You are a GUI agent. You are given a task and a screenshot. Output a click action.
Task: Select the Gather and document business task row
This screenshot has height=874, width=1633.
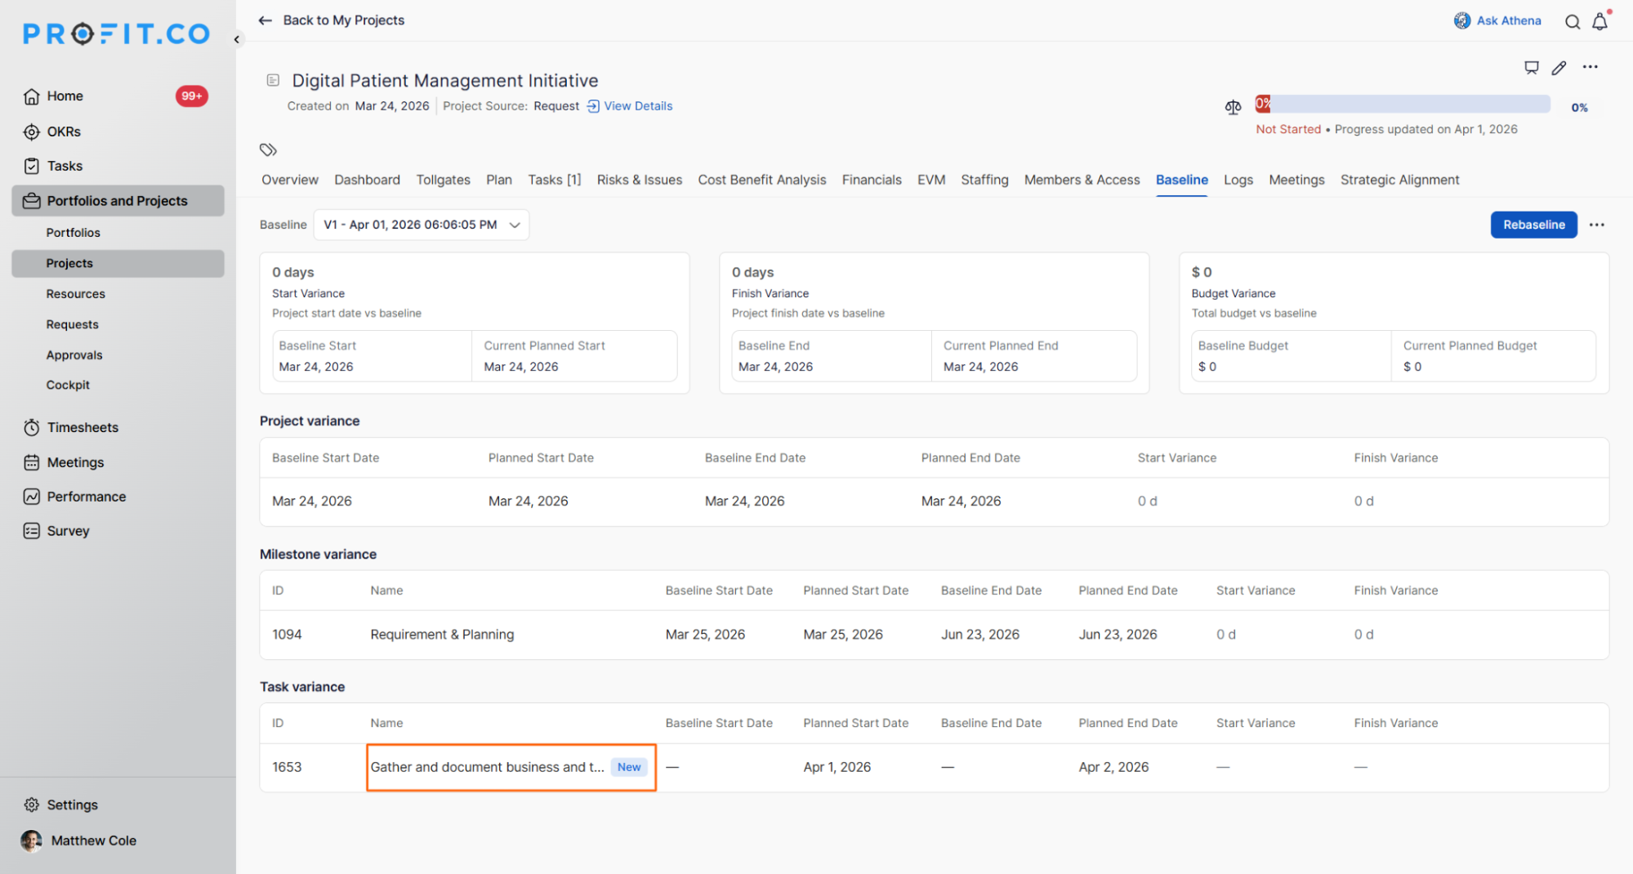tap(487, 767)
